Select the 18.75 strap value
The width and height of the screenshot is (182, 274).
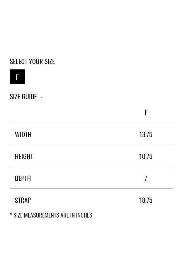pyautogui.click(x=146, y=200)
